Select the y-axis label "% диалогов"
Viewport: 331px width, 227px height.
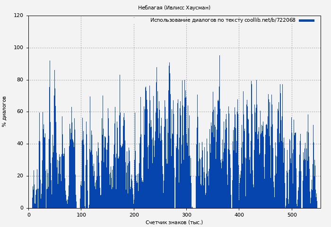[4, 112]
